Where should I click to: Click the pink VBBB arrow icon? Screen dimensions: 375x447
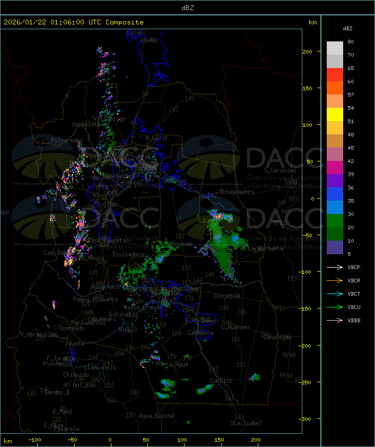335,321
